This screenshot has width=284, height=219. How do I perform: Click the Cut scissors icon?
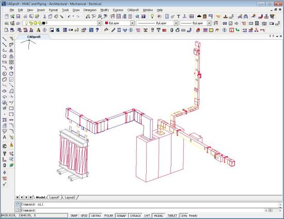tap(44, 17)
